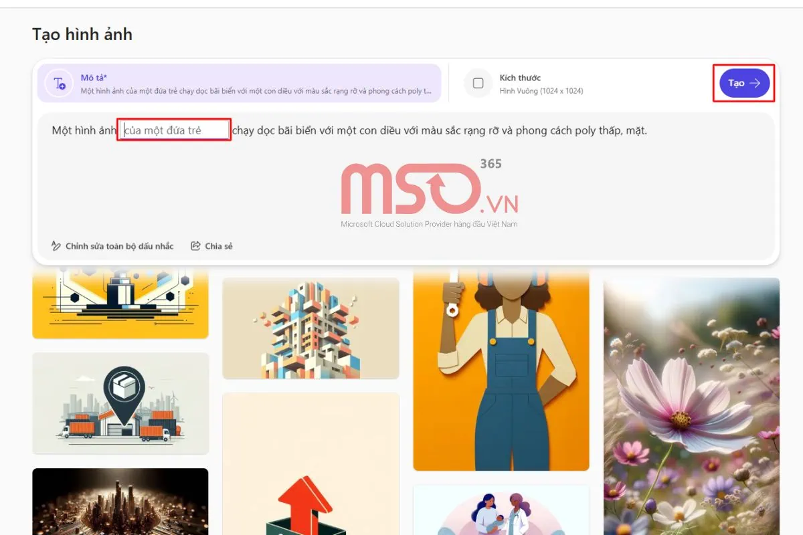Open the geometric cube building artwork
The image size is (803, 535).
(x=310, y=328)
